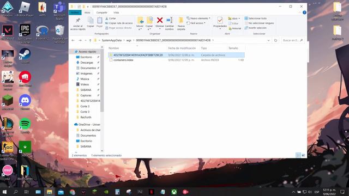Click wgs in breadcrumb path
The height and width of the screenshot is (196, 349).
pos(129,40)
